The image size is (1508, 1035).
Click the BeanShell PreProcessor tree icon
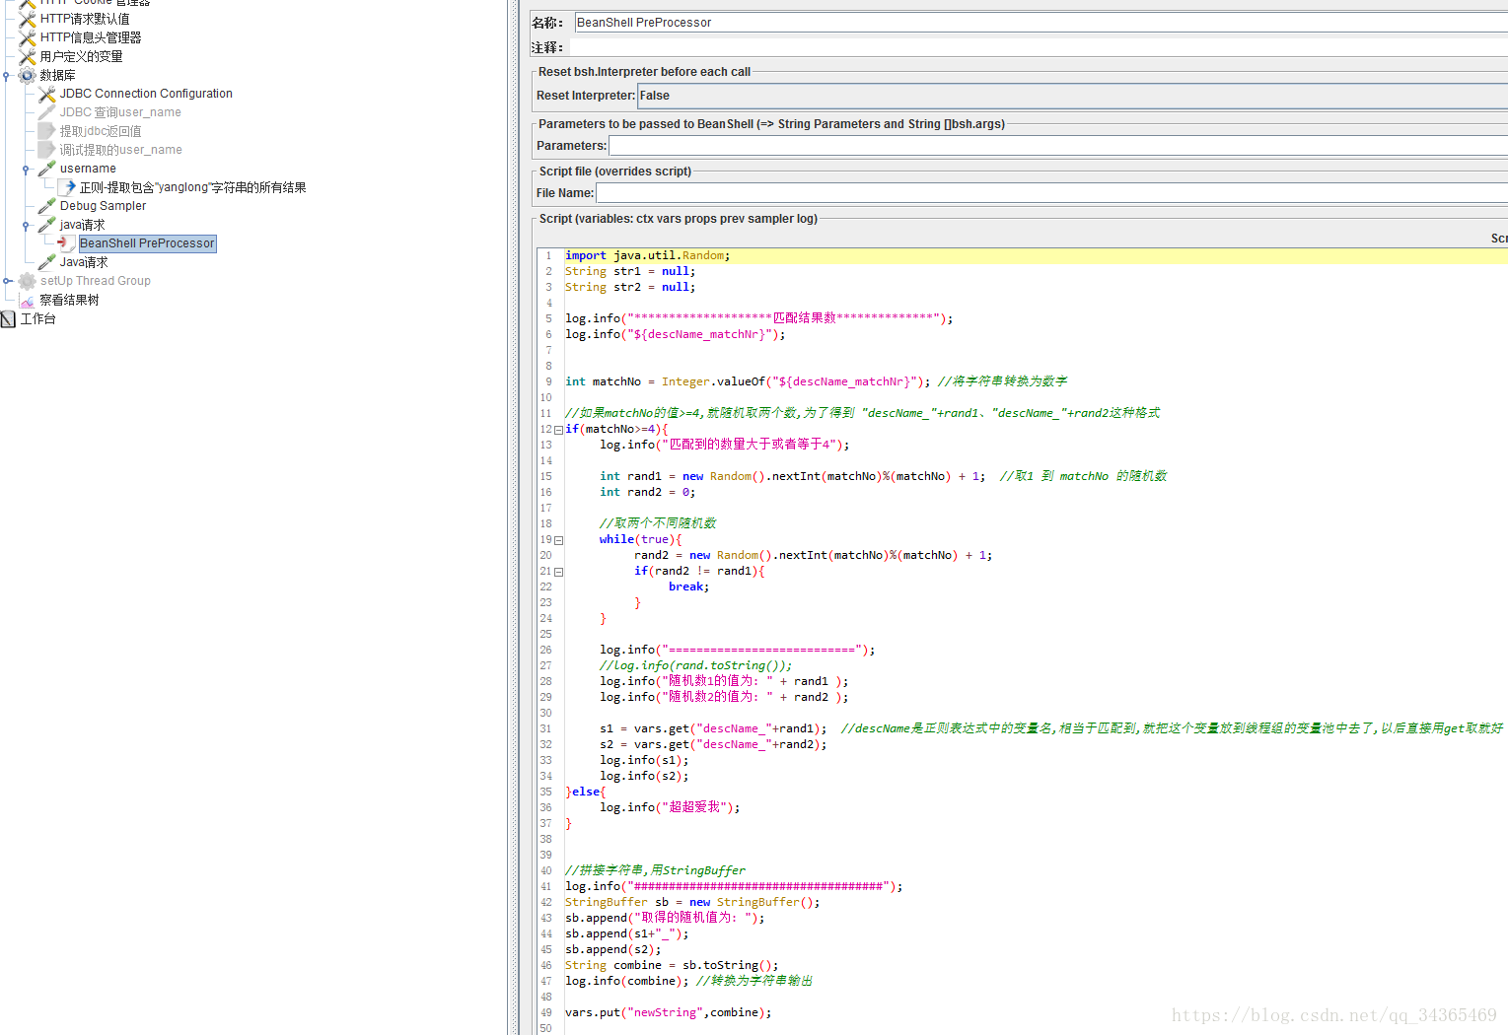[x=67, y=243]
